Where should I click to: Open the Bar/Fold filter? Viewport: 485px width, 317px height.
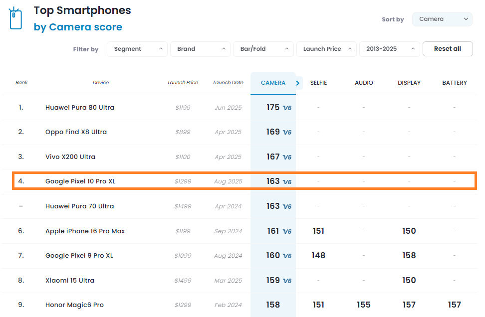263,49
